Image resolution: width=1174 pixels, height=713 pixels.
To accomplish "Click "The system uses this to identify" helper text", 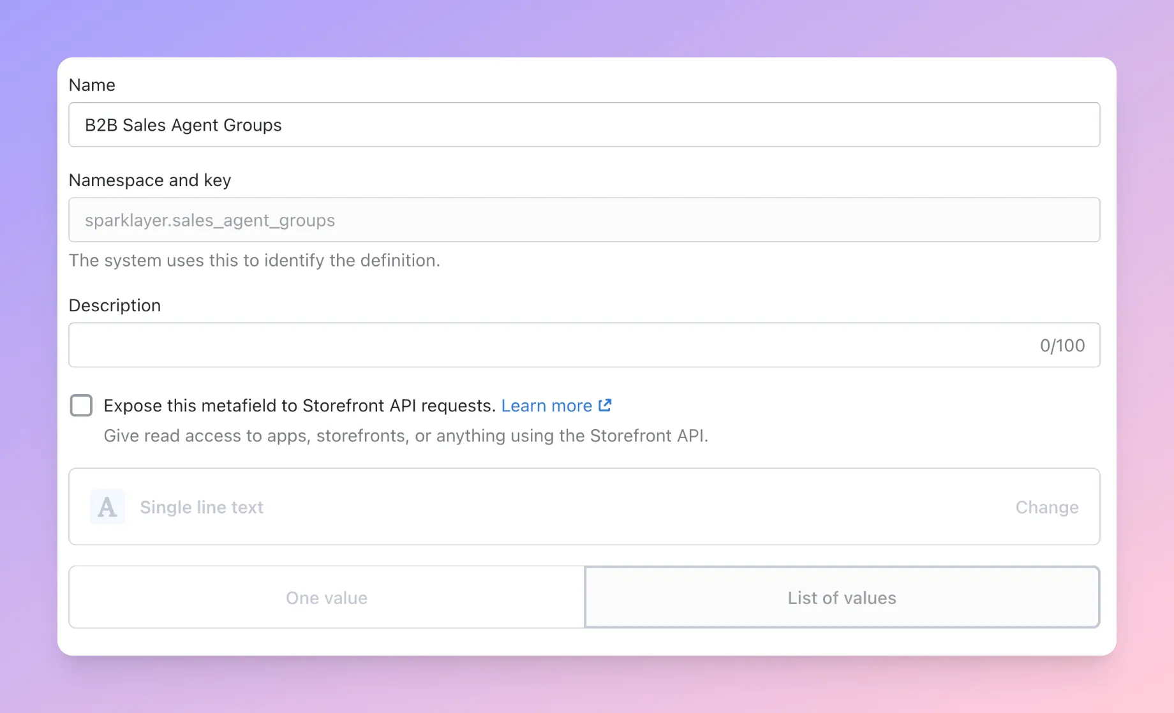I will [255, 260].
